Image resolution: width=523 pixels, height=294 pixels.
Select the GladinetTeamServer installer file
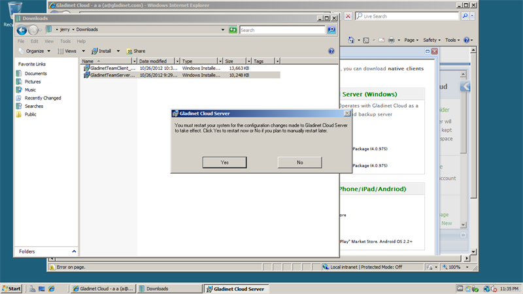coord(182,75)
